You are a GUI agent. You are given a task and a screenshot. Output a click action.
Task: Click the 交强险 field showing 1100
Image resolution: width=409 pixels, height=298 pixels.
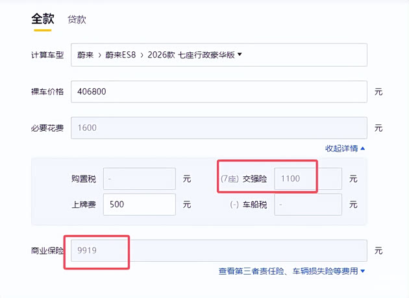point(308,178)
